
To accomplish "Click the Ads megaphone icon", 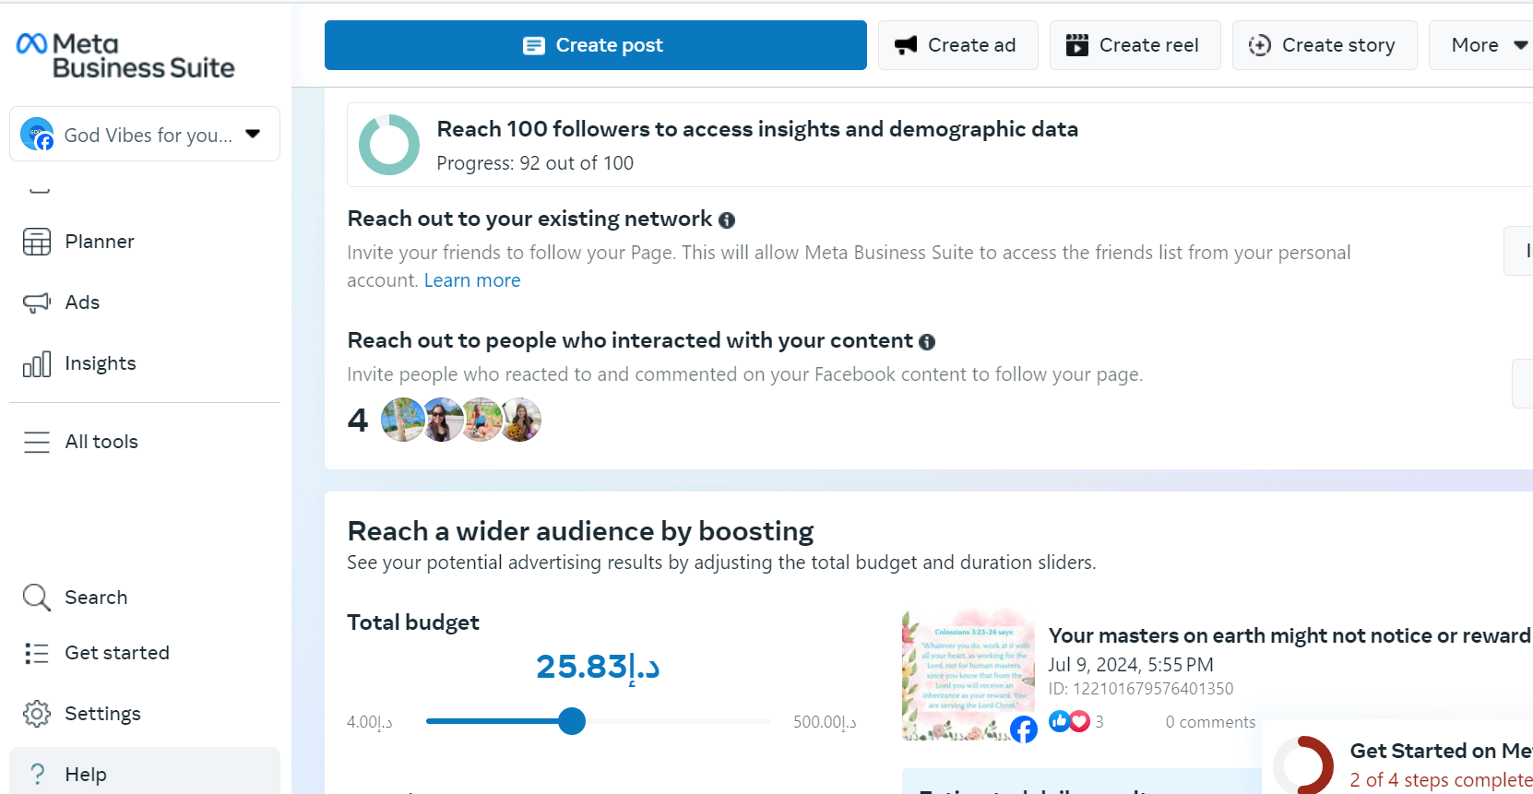I will (37, 302).
